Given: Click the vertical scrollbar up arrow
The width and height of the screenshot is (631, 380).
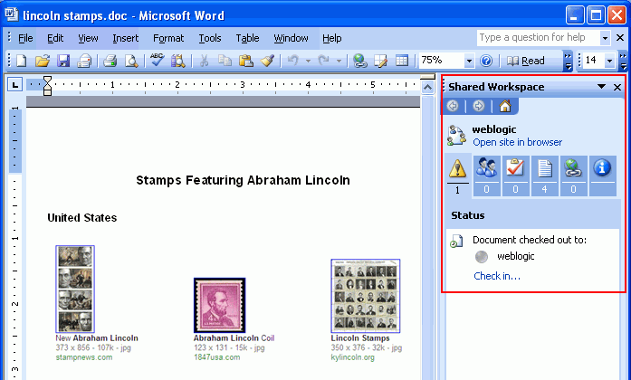Looking at the screenshot, I should (x=427, y=87).
